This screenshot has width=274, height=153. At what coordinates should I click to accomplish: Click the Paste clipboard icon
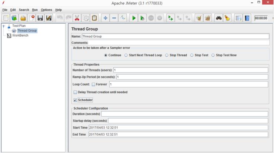pyautogui.click(x=94, y=18)
